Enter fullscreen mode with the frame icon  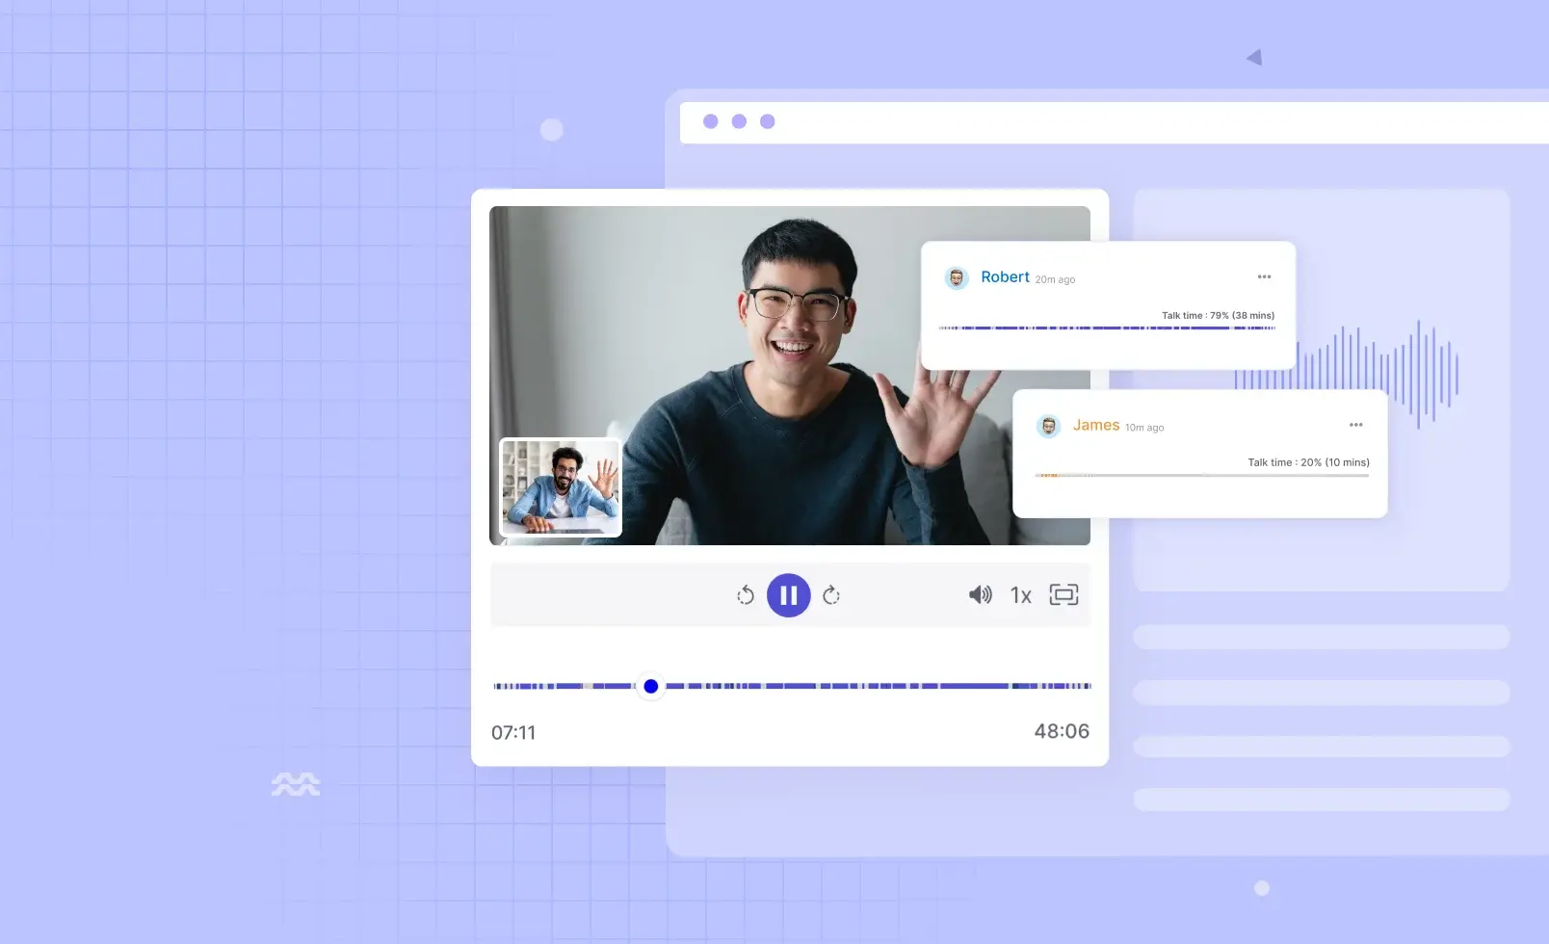[1063, 595]
